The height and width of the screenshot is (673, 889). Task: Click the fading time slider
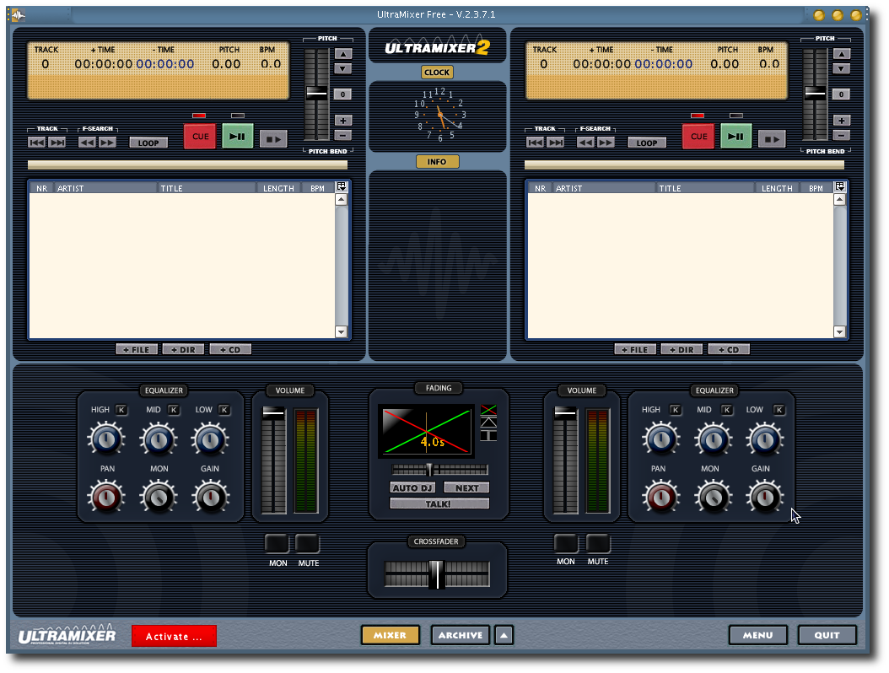pyautogui.click(x=440, y=470)
